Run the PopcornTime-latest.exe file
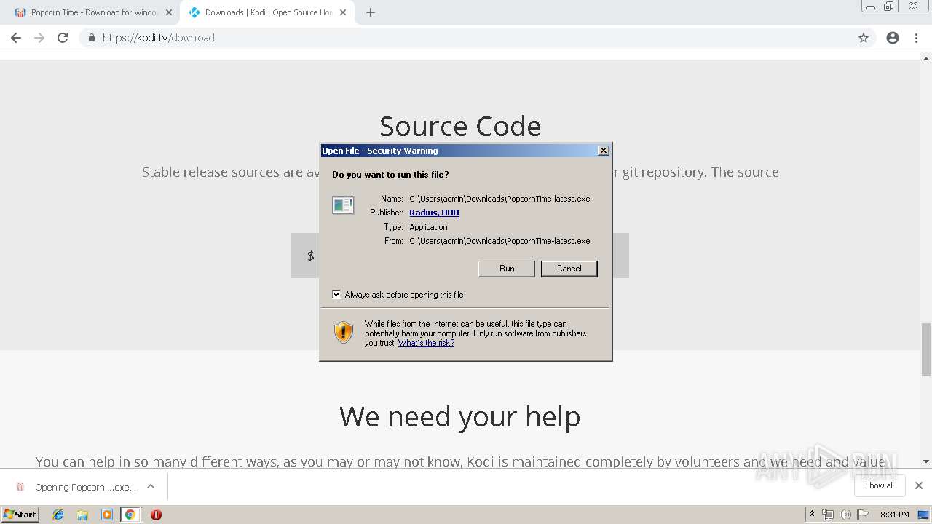Screen dimensions: 932x524 click(507, 269)
